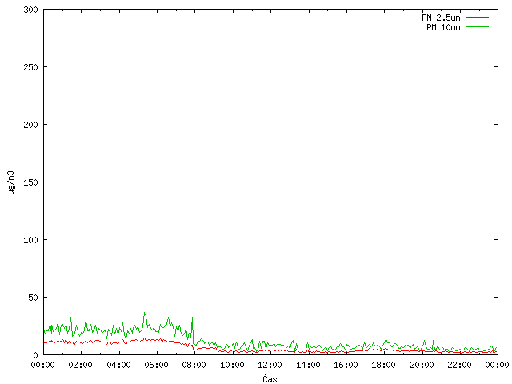Click the x-axis time label 04:00
The image size is (512, 384).
118,365
